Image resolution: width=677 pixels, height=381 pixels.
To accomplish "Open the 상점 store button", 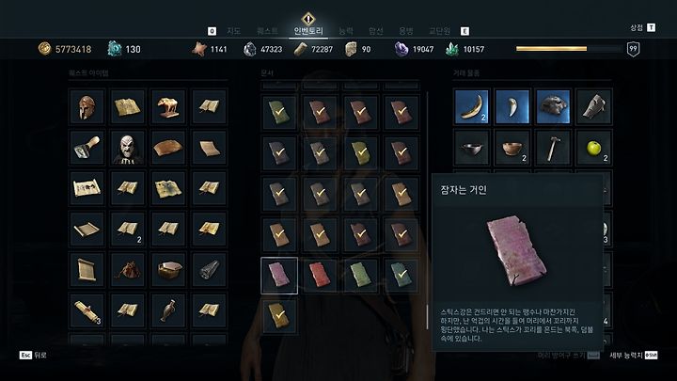I will point(642,27).
